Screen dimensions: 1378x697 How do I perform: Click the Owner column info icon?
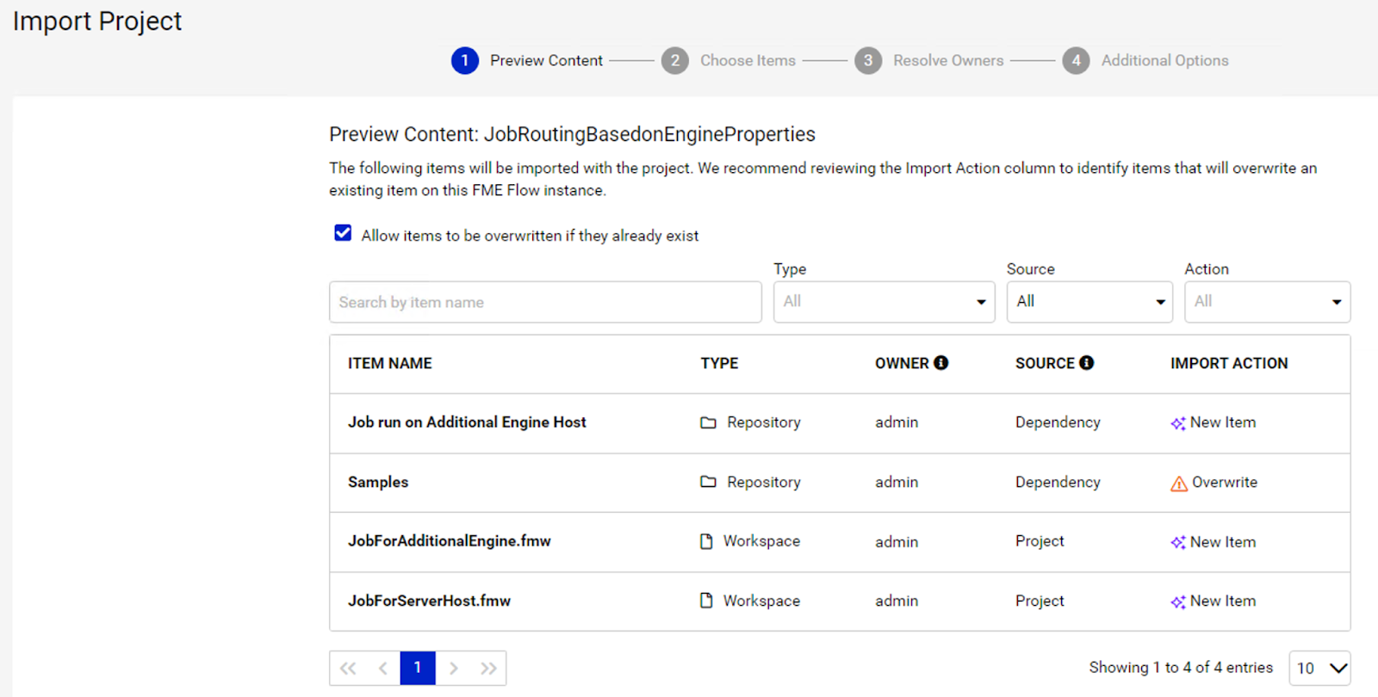940,363
